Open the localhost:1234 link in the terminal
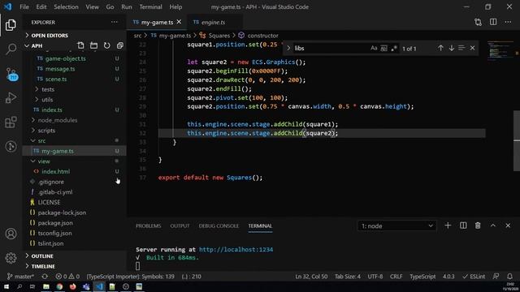Screen dimensions: 520x292 point(236,249)
